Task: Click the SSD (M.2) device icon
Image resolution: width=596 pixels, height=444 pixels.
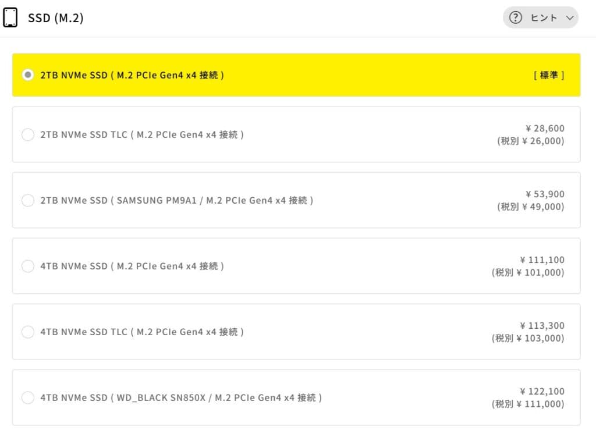Action: coord(10,18)
